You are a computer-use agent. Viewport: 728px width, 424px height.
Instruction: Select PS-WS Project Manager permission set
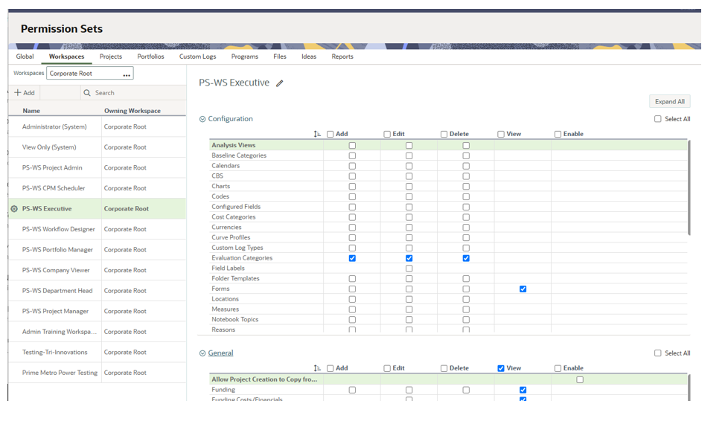(x=55, y=312)
